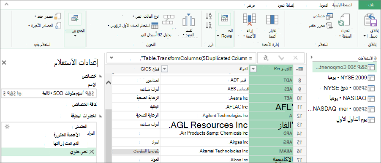Sort the column ascending A to Z
This screenshot has height=163, width=381.
[209, 16]
